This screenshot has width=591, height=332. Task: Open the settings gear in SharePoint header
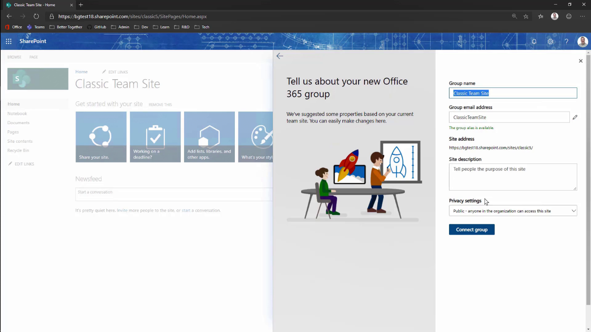click(550, 41)
